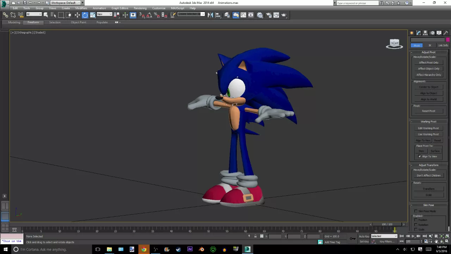This screenshot has height=254, width=451.
Task: Toggle the 3D Snaps icon
Action: (142, 15)
